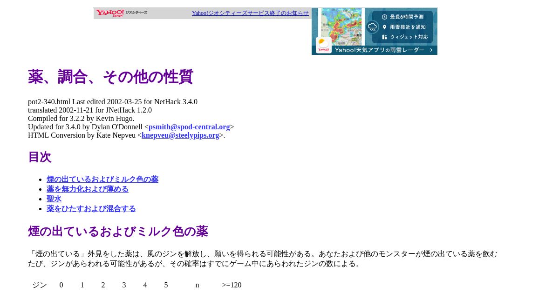Click the rain cloud icon in weather ad
This screenshot has width=559, height=293.
(373, 27)
